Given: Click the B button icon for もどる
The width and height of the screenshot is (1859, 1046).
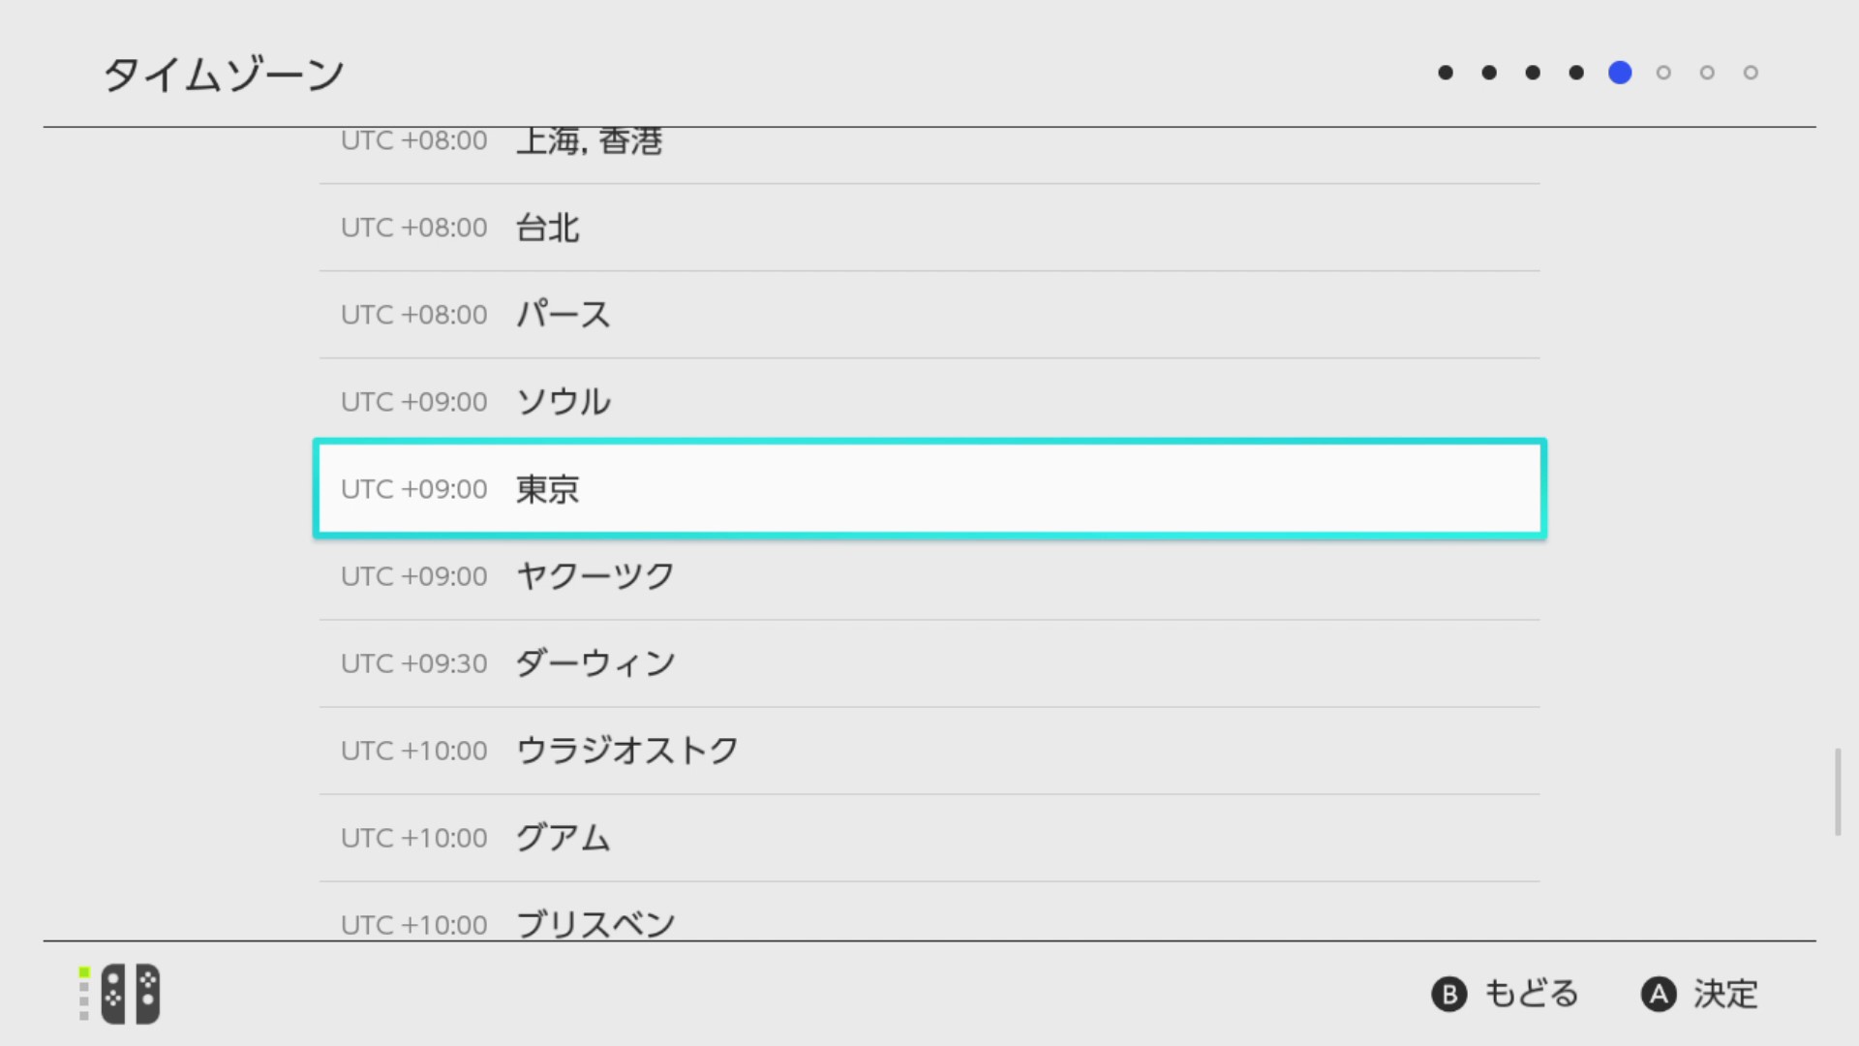Looking at the screenshot, I should 1449,995.
